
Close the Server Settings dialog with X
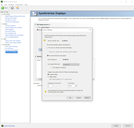point(90,30)
